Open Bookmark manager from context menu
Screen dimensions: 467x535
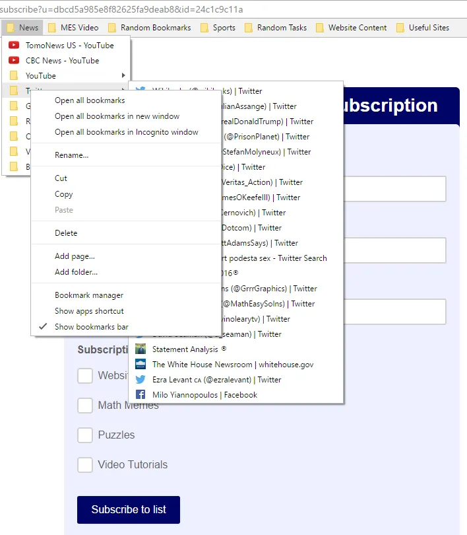pyautogui.click(x=126, y=295)
